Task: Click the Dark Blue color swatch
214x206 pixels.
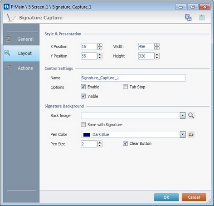Action: tap(87, 135)
